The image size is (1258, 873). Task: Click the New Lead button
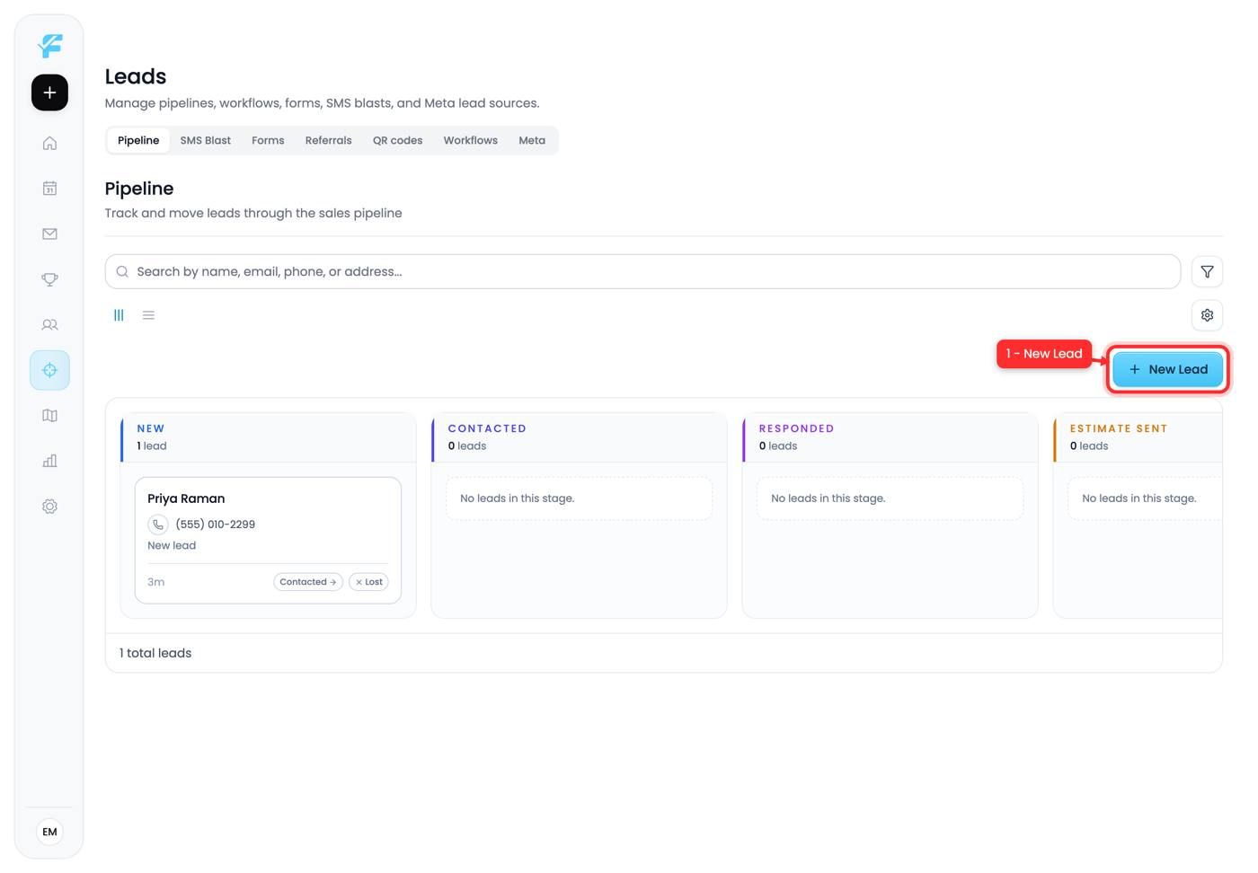[1167, 369]
